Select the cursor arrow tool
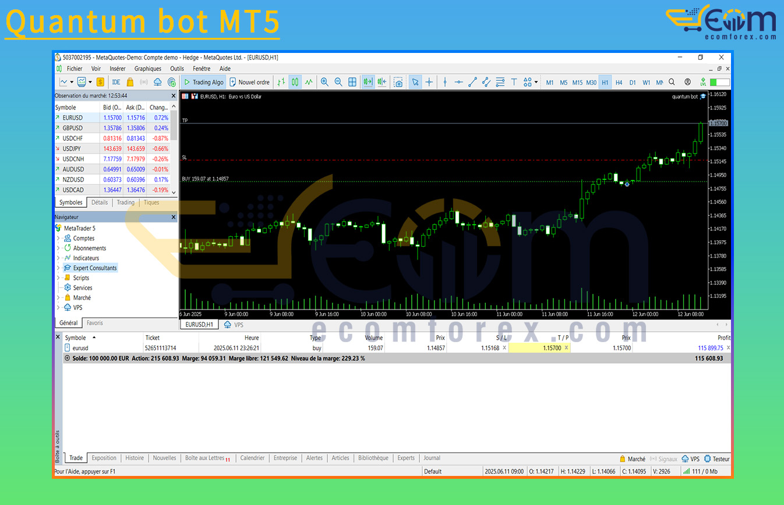The width and height of the screenshot is (784, 505). coord(415,82)
